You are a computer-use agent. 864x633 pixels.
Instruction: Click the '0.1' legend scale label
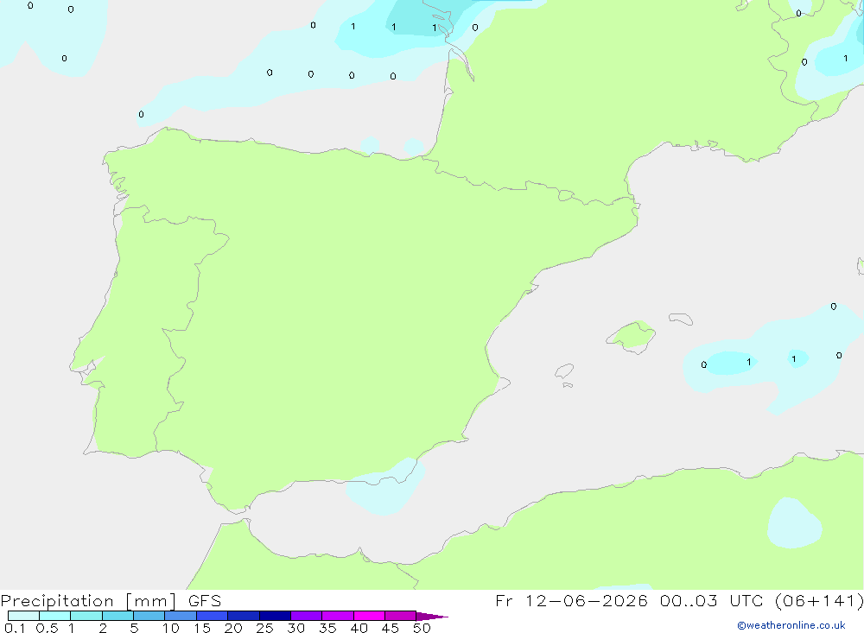(x=15, y=628)
